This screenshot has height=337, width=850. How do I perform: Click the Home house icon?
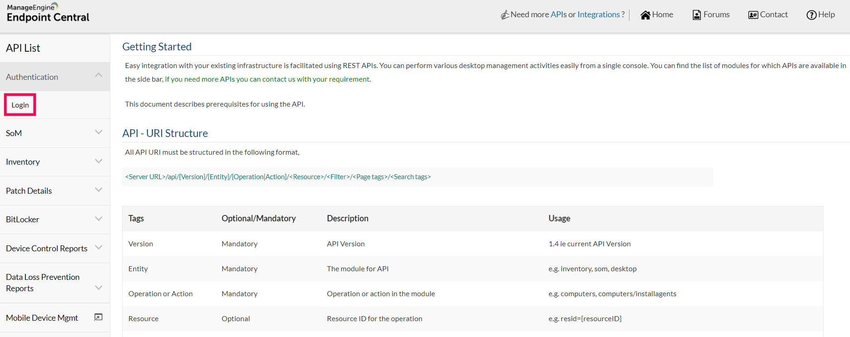645,15
